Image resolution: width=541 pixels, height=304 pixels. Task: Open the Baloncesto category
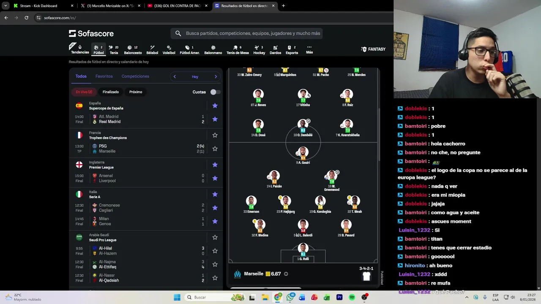133,49
